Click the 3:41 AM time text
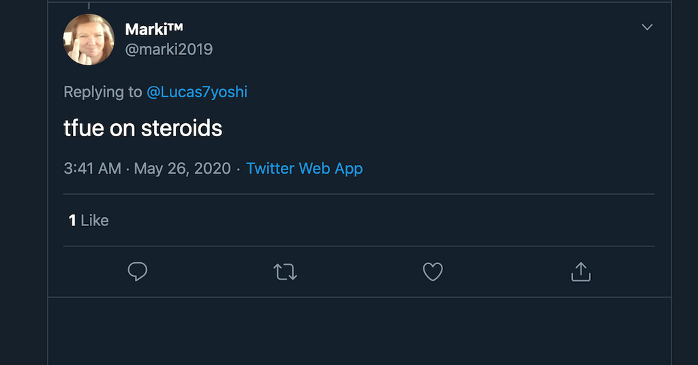The width and height of the screenshot is (698, 365). [x=92, y=169]
